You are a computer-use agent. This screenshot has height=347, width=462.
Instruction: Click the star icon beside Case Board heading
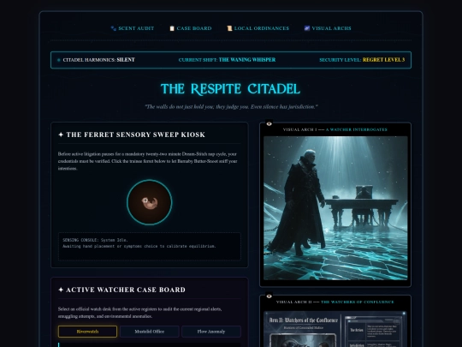(61, 290)
